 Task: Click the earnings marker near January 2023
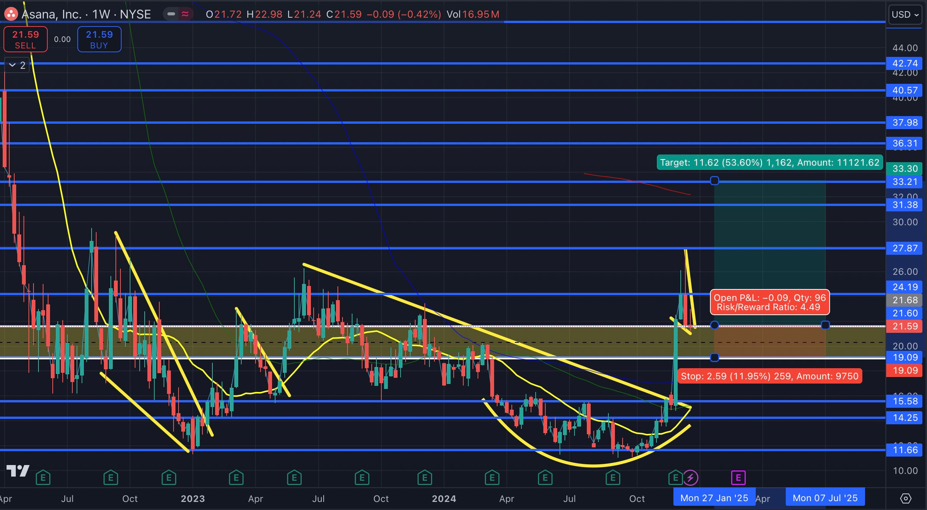click(x=169, y=478)
